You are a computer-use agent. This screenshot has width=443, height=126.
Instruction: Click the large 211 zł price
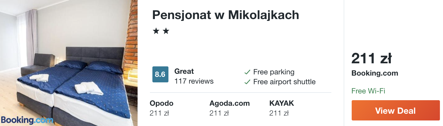(371, 58)
